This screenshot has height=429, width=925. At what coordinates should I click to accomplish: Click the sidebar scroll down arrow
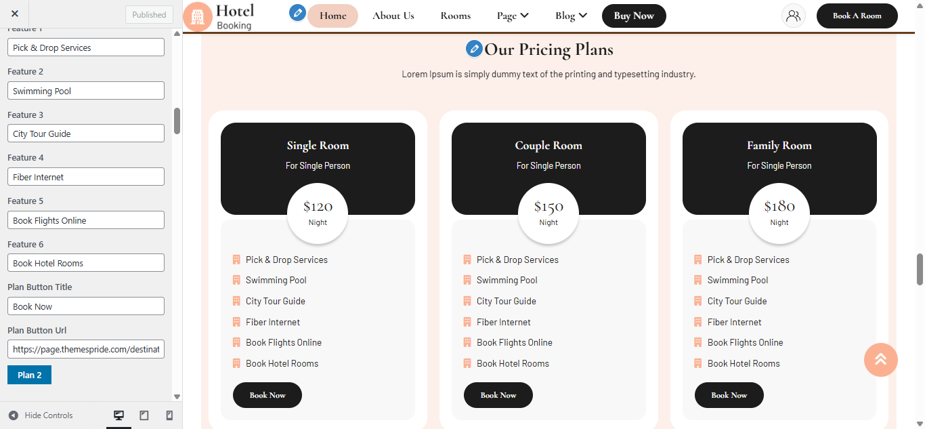click(177, 397)
